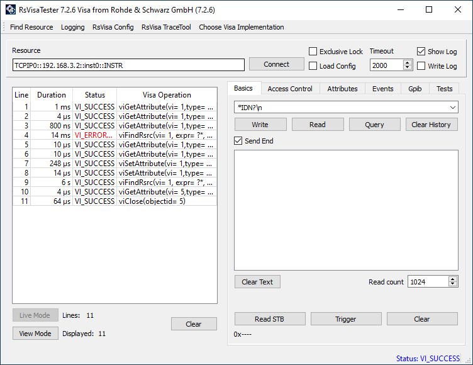Image resolution: width=473 pixels, height=365 pixels.
Task: Minimize the RsVisaTester window
Action: coord(401,9)
